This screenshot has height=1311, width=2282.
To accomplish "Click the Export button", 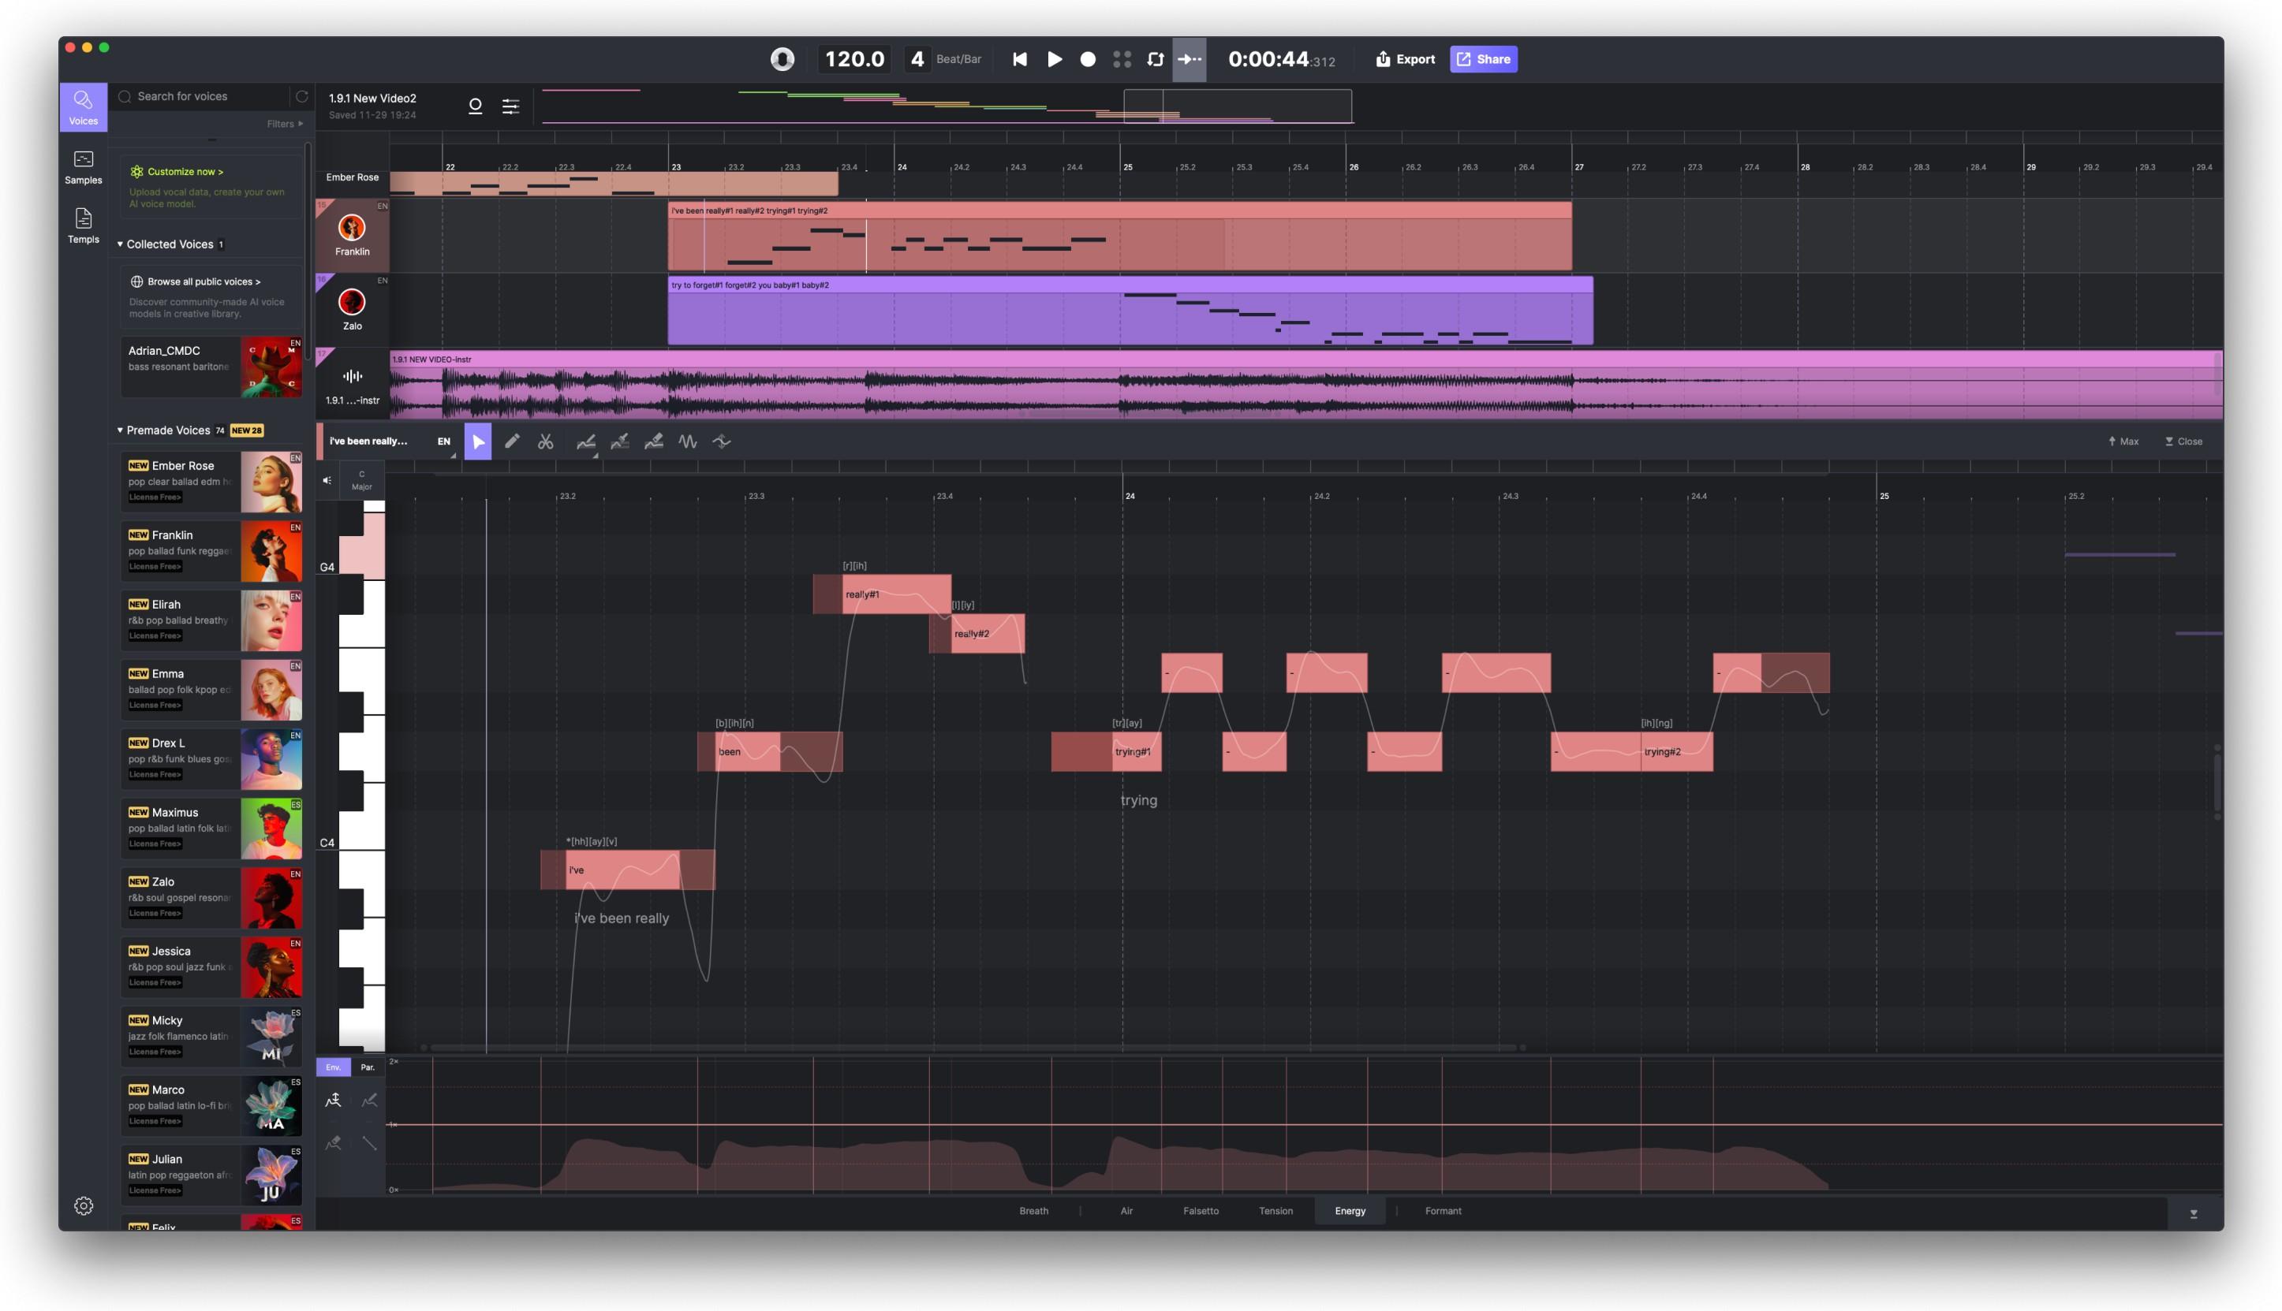I will [x=1405, y=58].
